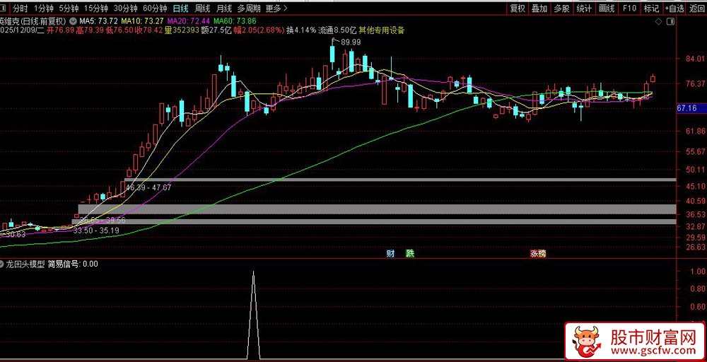This screenshot has width=707, height=362.
Task: Open the 画线 drawing tools
Action: [607, 8]
